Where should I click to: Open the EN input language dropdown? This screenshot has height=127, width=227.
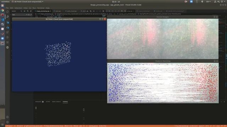(209, 1)
